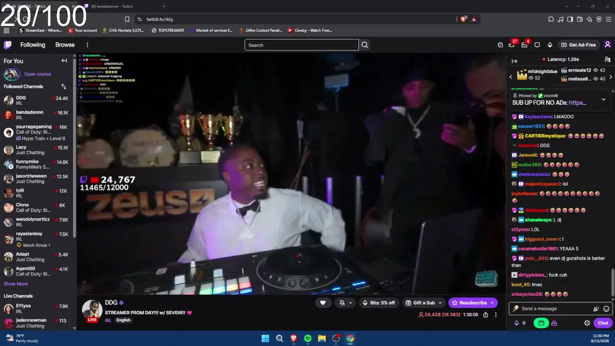Unfollow DDG with the heart button
615x346 pixels.
pos(323,303)
